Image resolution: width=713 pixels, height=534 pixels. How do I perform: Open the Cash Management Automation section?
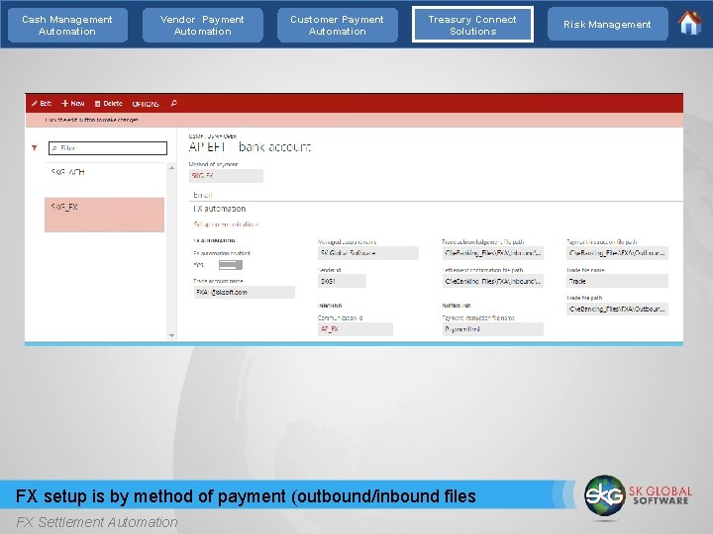pos(67,25)
